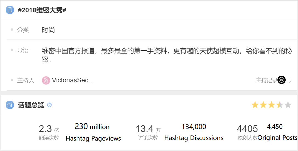Click the black round badge icon near 主持记录
This screenshot has height=151, width=298.
tap(282, 80)
